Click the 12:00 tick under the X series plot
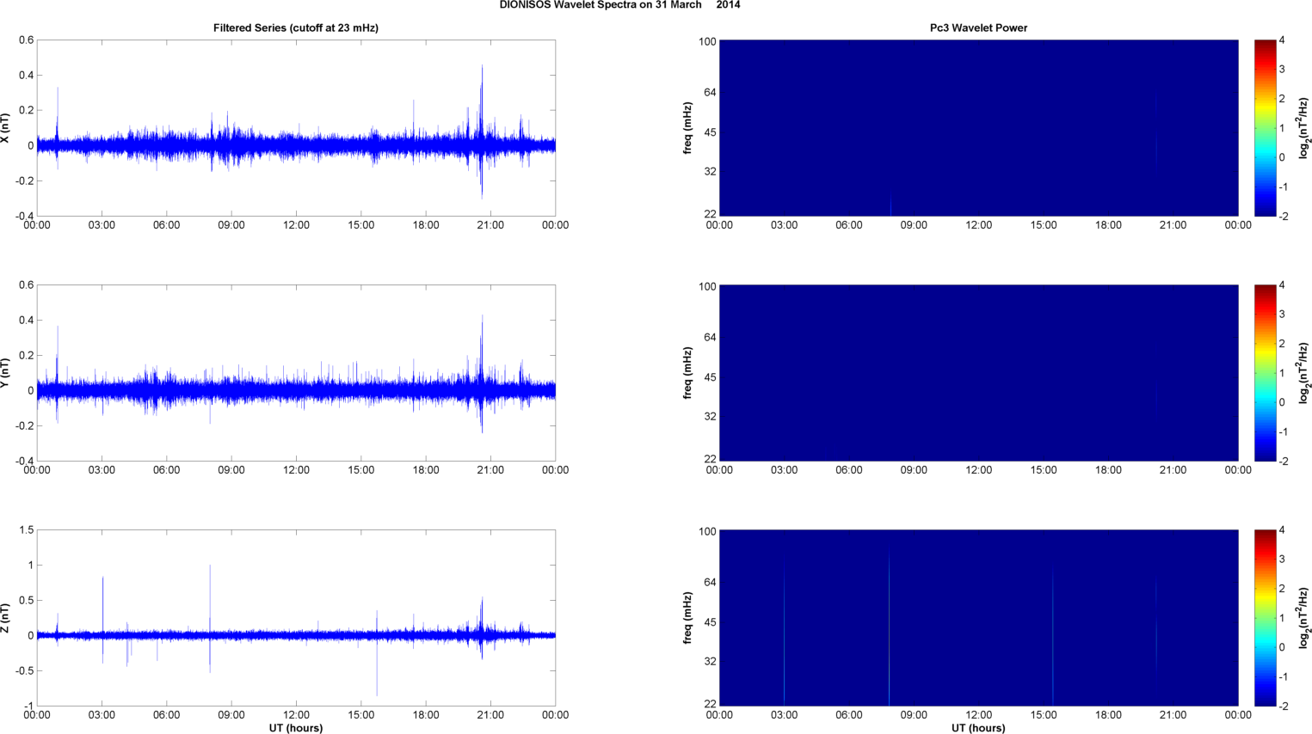Viewport: 1312px width, 734px height. tap(296, 225)
